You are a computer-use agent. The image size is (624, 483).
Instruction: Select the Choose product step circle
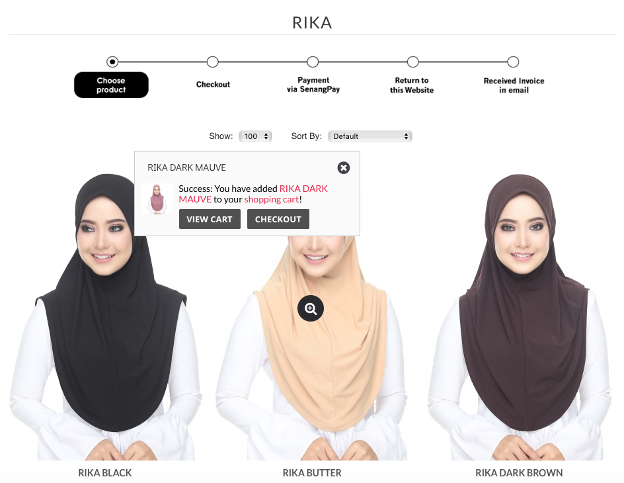(x=112, y=62)
